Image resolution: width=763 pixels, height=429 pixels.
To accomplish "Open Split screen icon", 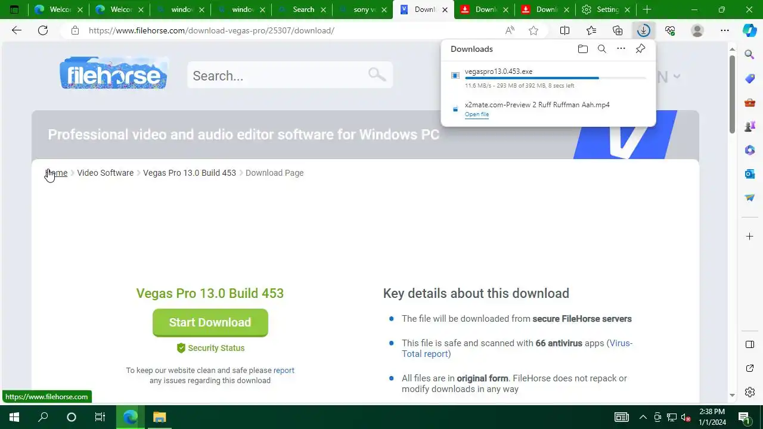I will pyautogui.click(x=565, y=30).
